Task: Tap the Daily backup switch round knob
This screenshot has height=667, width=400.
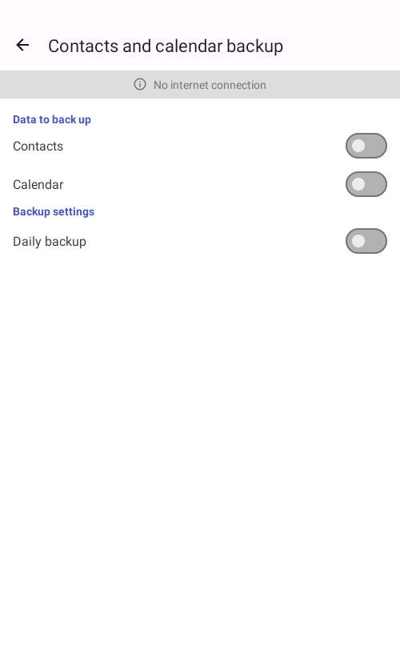Action: click(x=358, y=241)
